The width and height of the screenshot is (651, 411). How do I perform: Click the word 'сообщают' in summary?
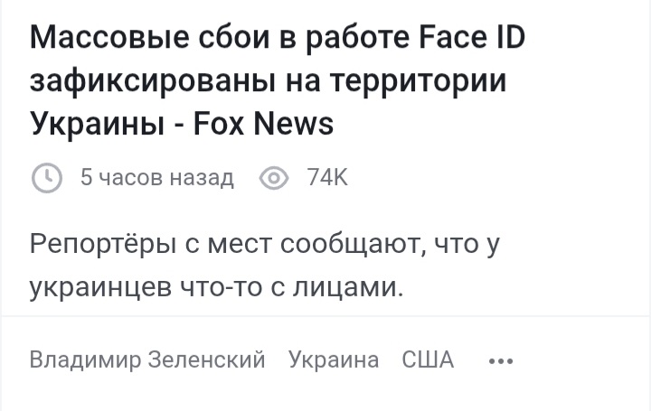tap(354, 245)
